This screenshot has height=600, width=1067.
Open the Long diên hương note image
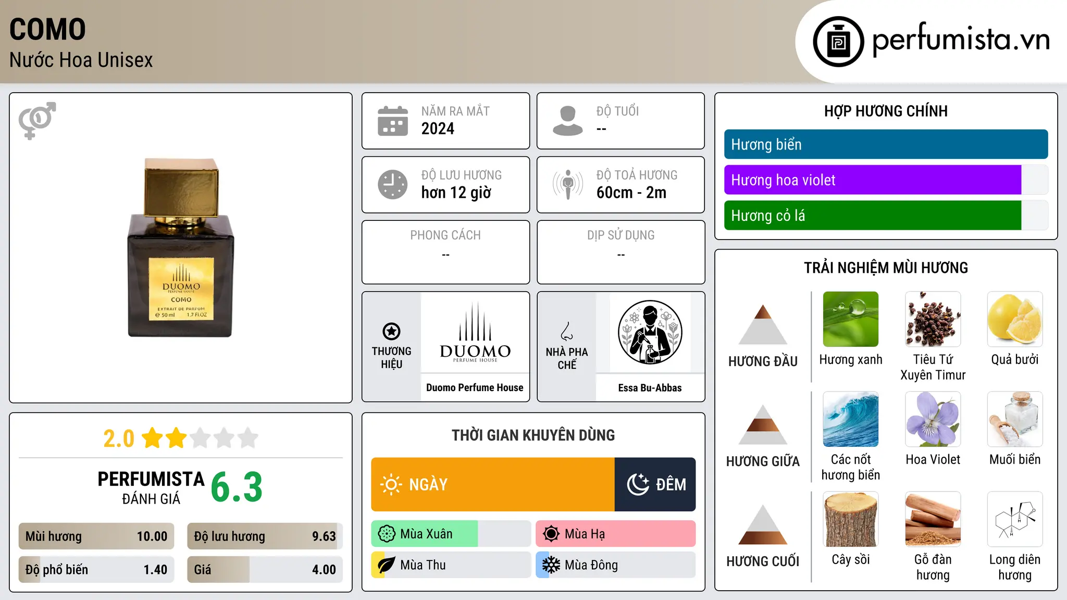pos(1015,519)
